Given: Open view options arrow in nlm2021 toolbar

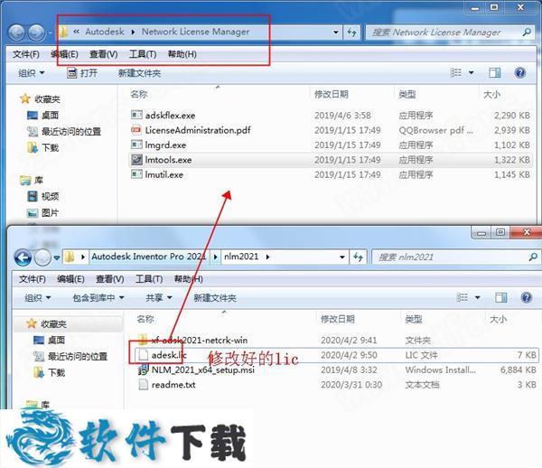Looking at the screenshot, I should click(477, 297).
